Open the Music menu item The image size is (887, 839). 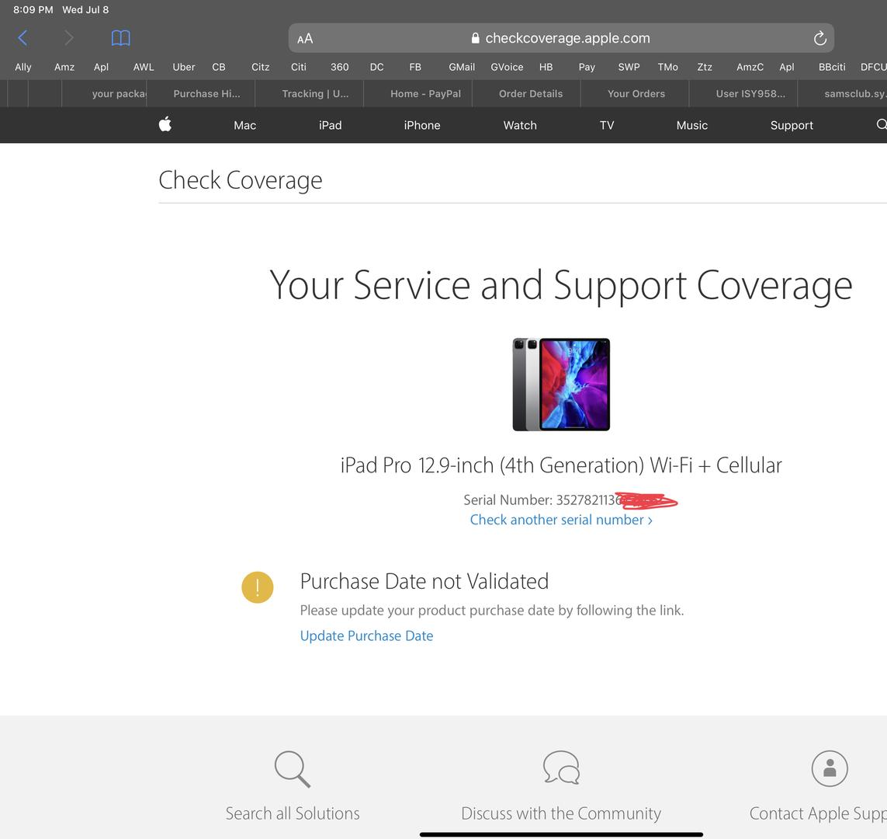click(692, 125)
